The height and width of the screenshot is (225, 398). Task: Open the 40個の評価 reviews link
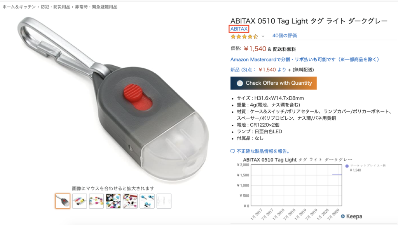point(285,35)
